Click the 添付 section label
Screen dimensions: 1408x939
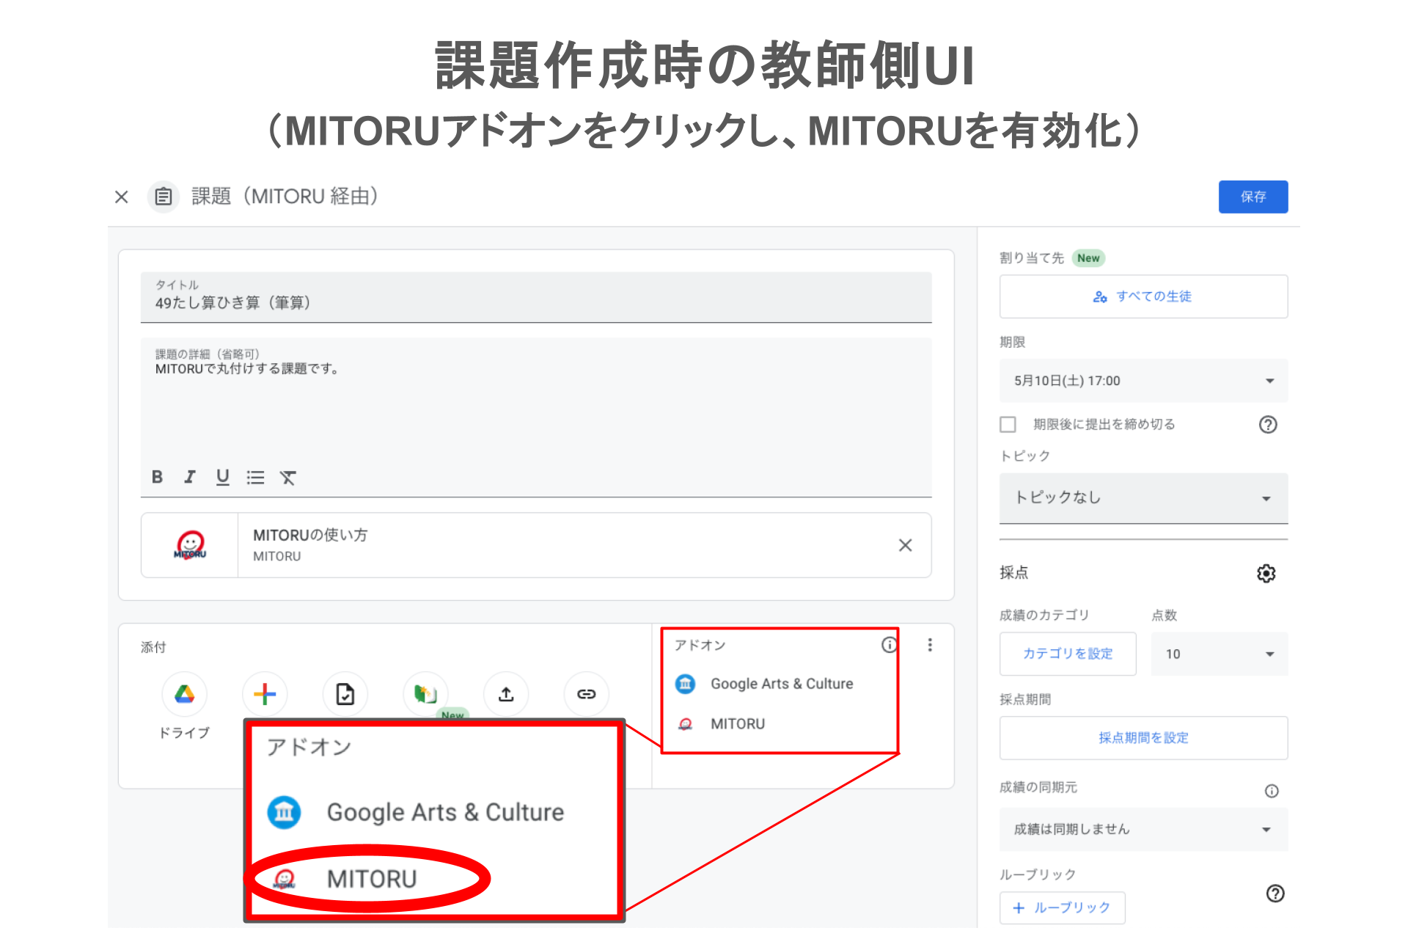coord(153,647)
